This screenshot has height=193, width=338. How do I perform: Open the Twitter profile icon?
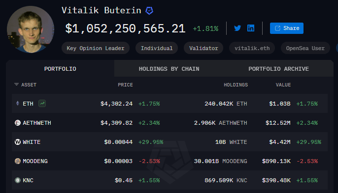(x=237, y=28)
